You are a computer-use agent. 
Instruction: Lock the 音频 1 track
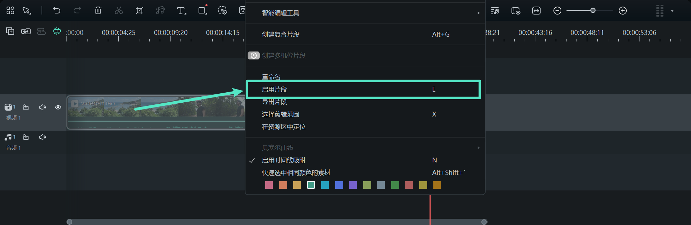pos(26,137)
